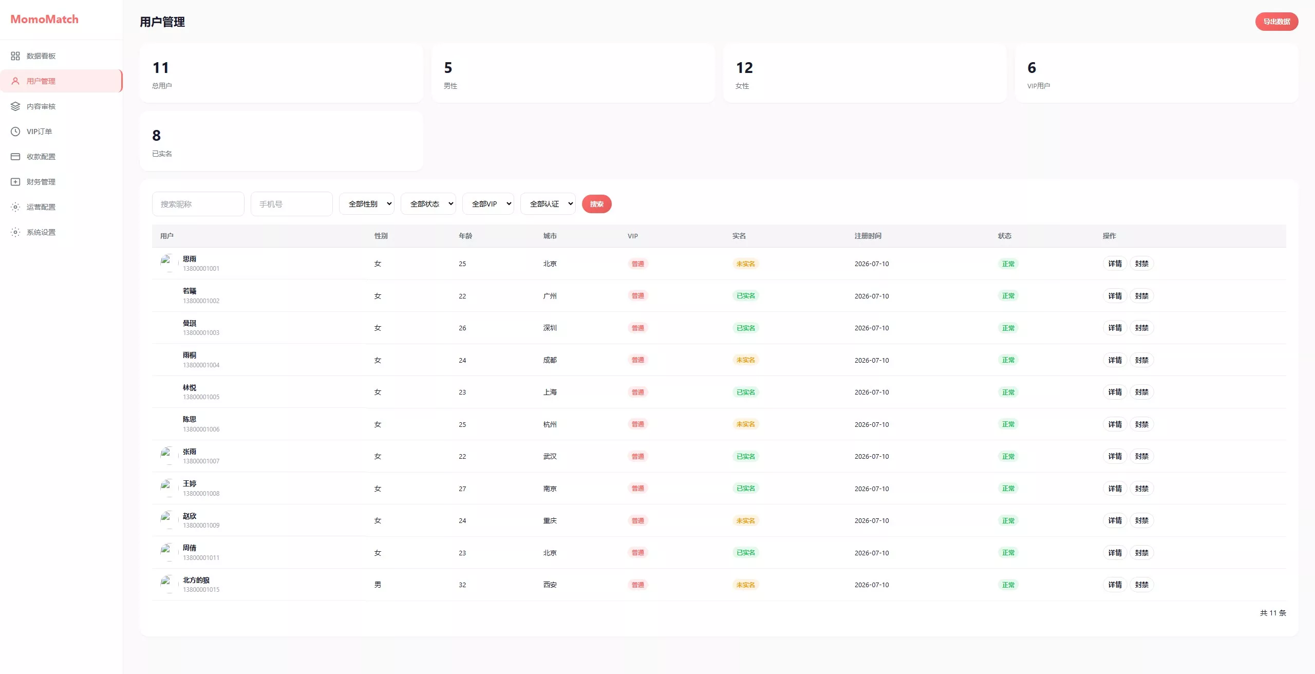Image resolution: width=1315 pixels, height=674 pixels.
Task: Select 用户管理 menu item
Action: click(x=61, y=81)
